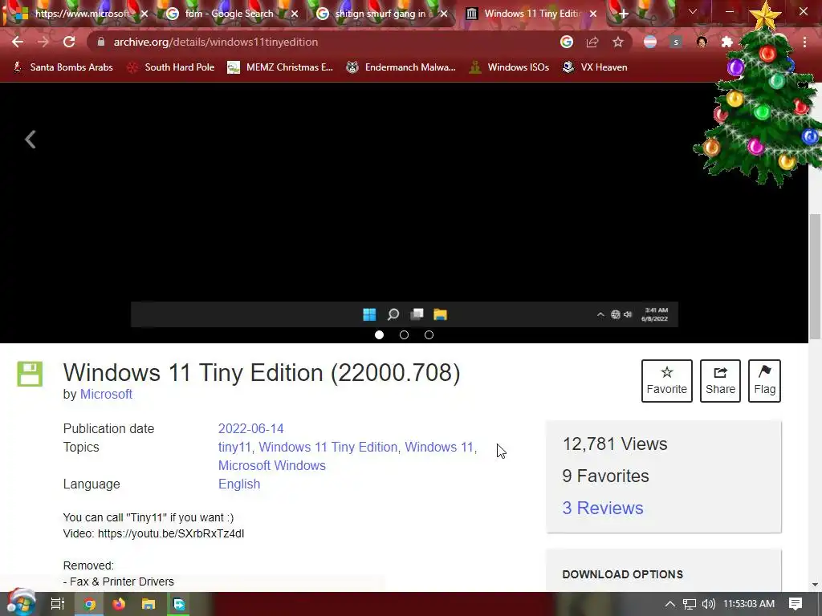
Task: Share this page via address bar icon
Action: tap(592, 42)
